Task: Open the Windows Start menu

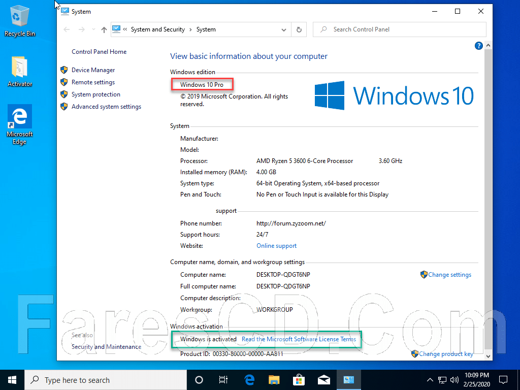Action: 12,380
